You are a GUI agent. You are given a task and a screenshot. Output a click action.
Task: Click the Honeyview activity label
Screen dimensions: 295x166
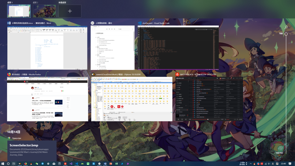[x=17, y=138]
